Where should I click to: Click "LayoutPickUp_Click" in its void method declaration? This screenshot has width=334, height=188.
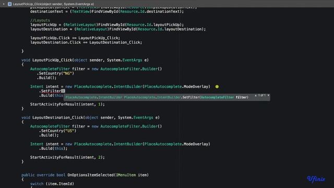click(x=52, y=60)
